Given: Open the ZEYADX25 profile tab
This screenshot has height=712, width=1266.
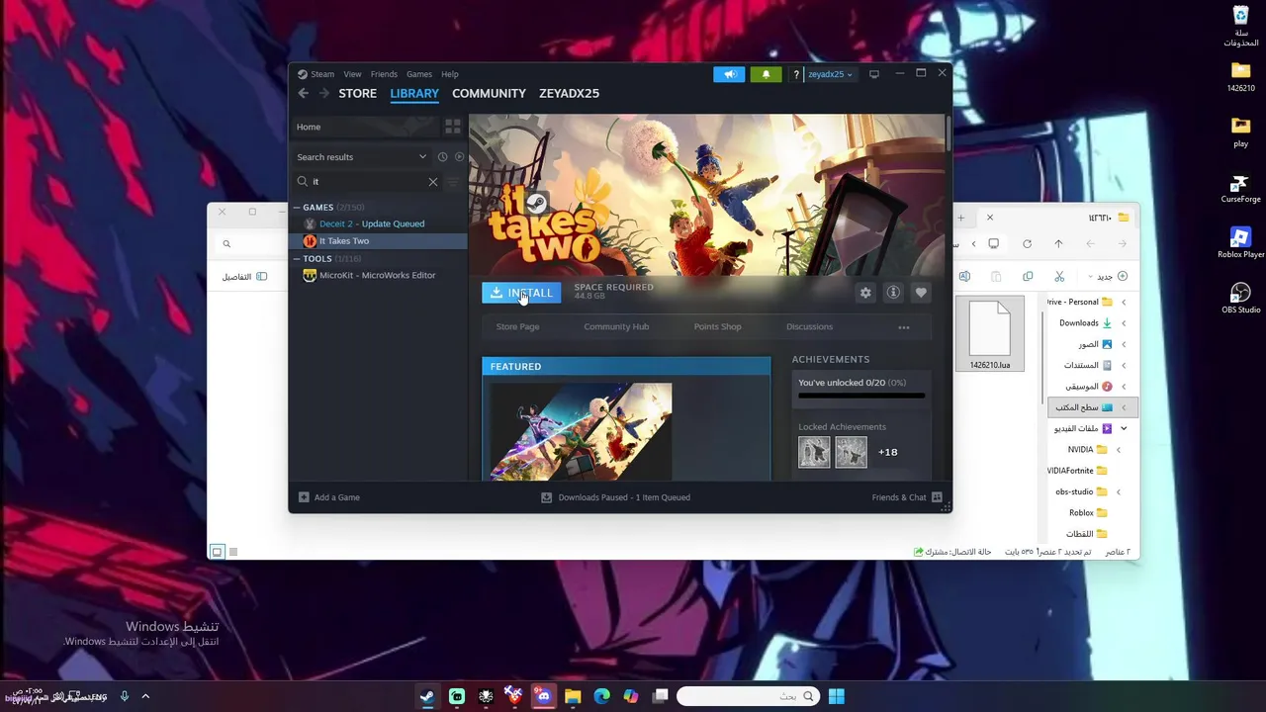Looking at the screenshot, I should click(x=569, y=93).
